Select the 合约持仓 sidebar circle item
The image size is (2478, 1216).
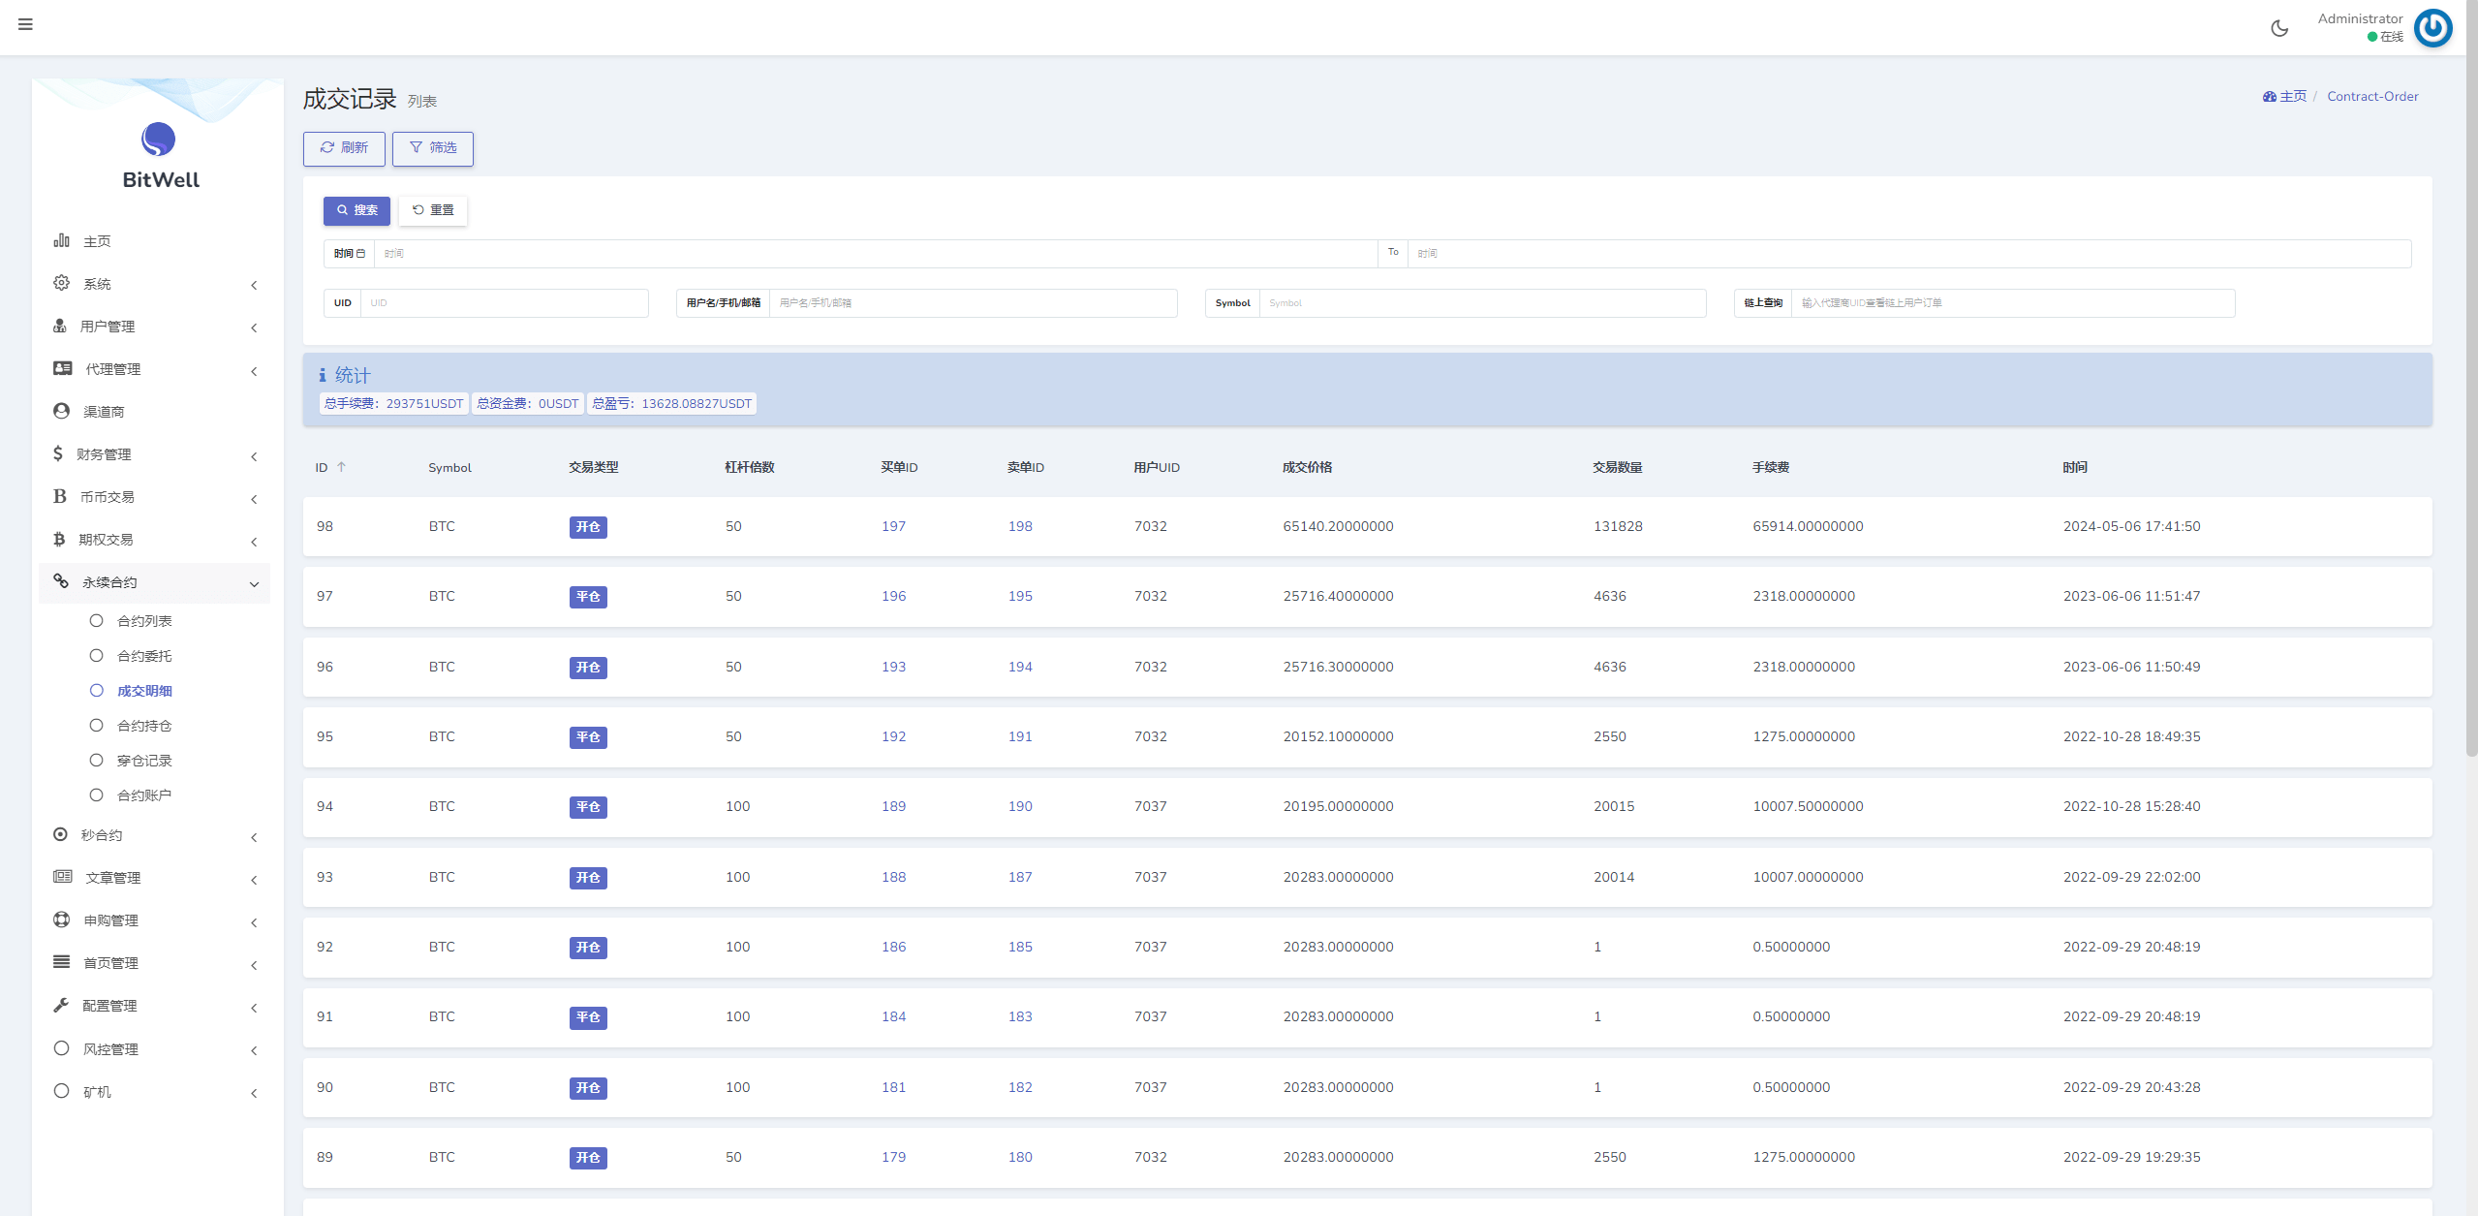tap(96, 725)
